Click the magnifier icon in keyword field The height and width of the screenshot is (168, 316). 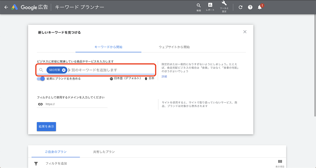click(x=41, y=70)
